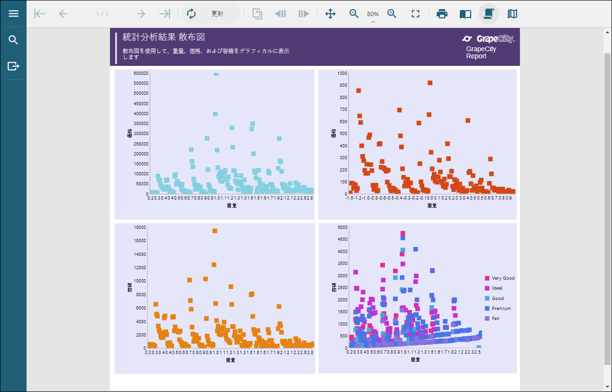
Task: Click the scrollbar up arrow
Action: click(x=608, y=32)
